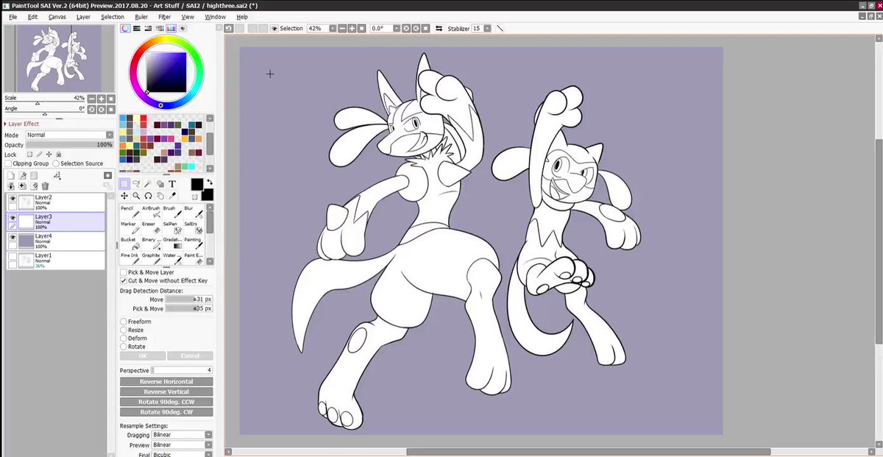883x457 pixels.
Task: Open the Canvas menu
Action: click(x=57, y=16)
